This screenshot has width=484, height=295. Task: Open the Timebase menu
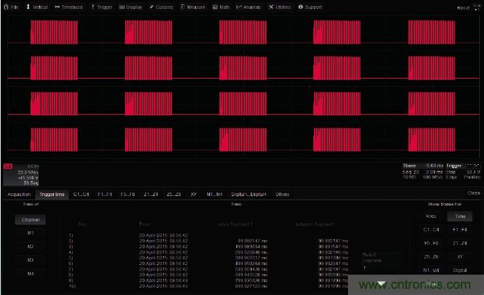pos(69,7)
